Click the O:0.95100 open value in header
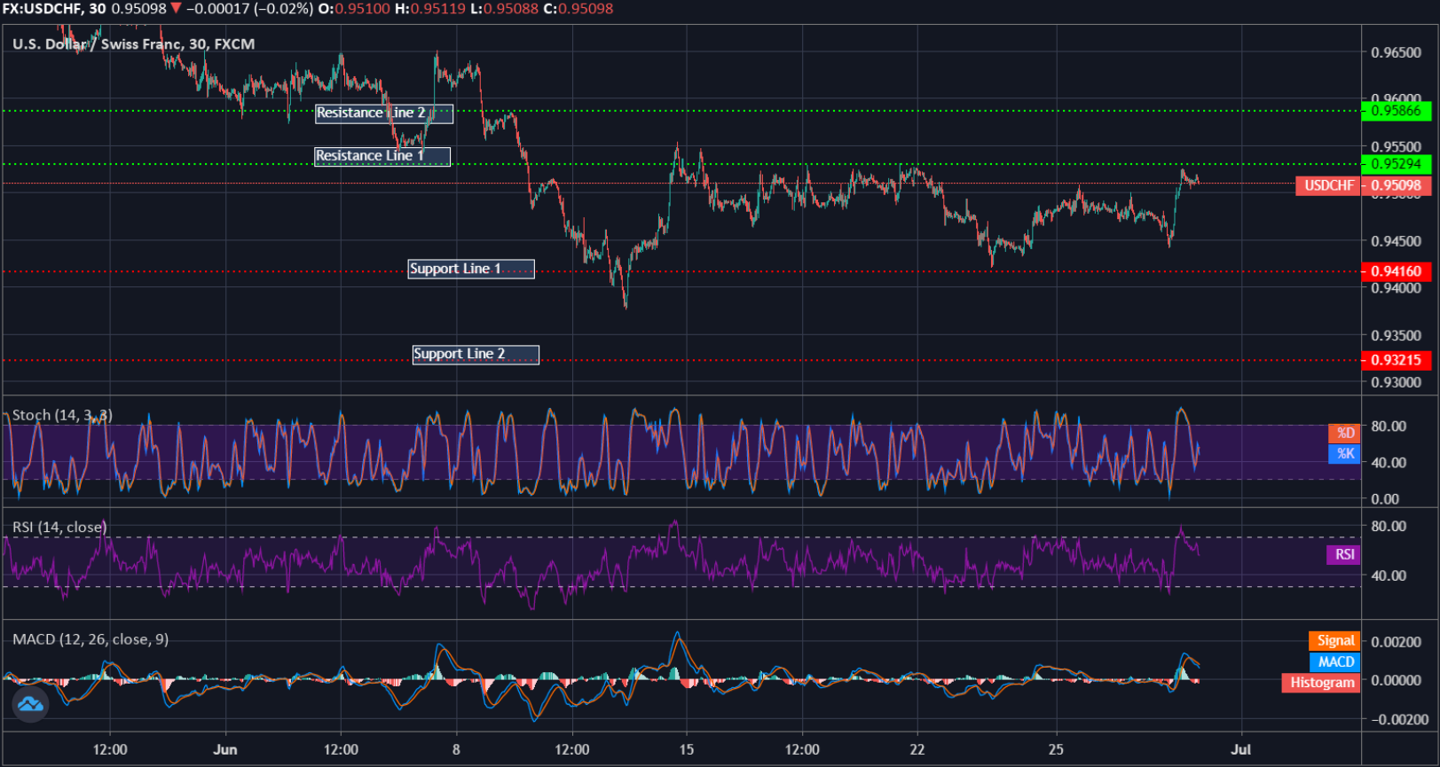 coord(354,9)
